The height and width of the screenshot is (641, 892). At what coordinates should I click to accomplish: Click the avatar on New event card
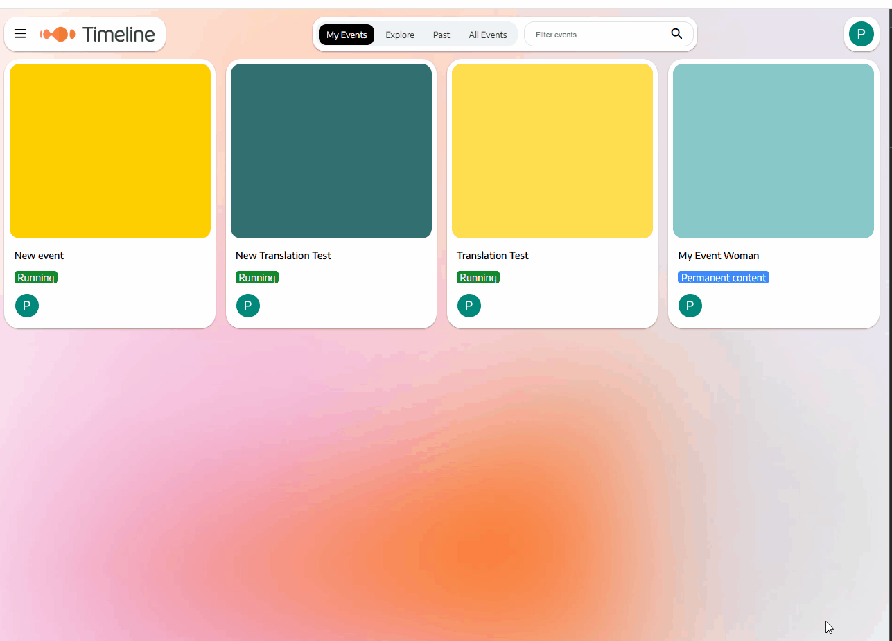(x=27, y=306)
